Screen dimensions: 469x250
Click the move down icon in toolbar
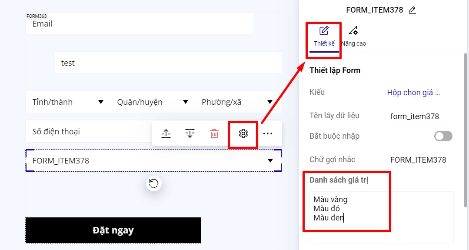point(190,133)
